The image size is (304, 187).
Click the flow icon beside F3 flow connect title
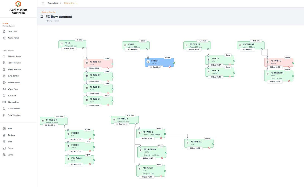[x=42, y=17]
